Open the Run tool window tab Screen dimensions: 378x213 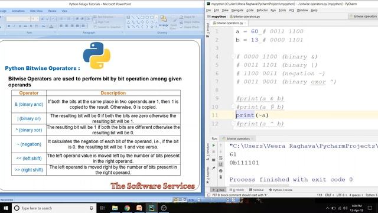click(x=219, y=190)
